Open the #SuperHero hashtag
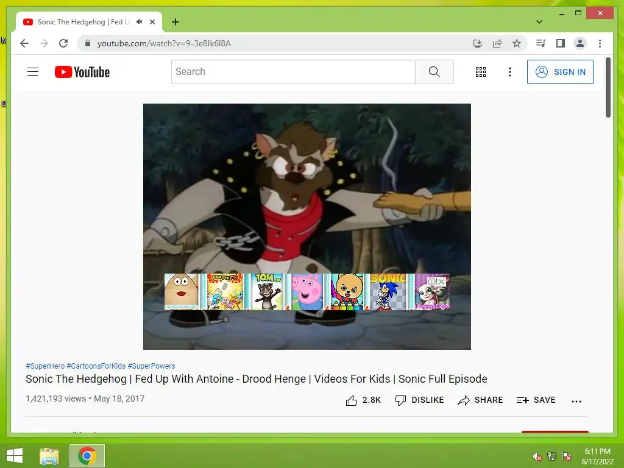 click(45, 366)
